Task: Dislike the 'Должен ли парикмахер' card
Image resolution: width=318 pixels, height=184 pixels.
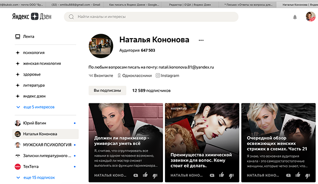Action: pyautogui.click(x=155, y=176)
